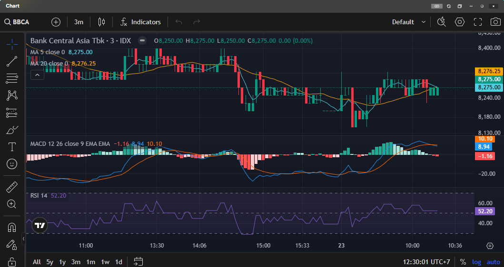Click the window link icon in title bar
The image size is (504, 267).
click(x=436, y=6)
